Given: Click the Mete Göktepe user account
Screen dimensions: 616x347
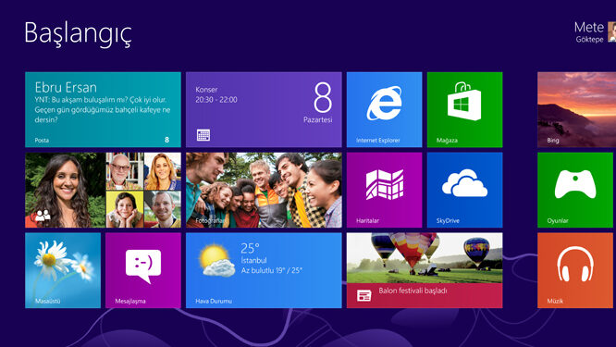Looking at the screenshot, I should 595,31.
